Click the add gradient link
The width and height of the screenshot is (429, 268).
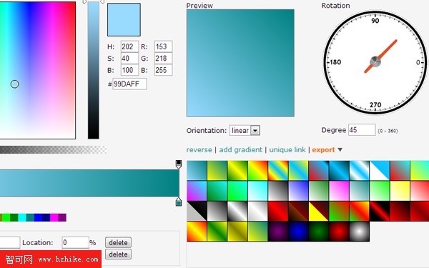point(240,150)
